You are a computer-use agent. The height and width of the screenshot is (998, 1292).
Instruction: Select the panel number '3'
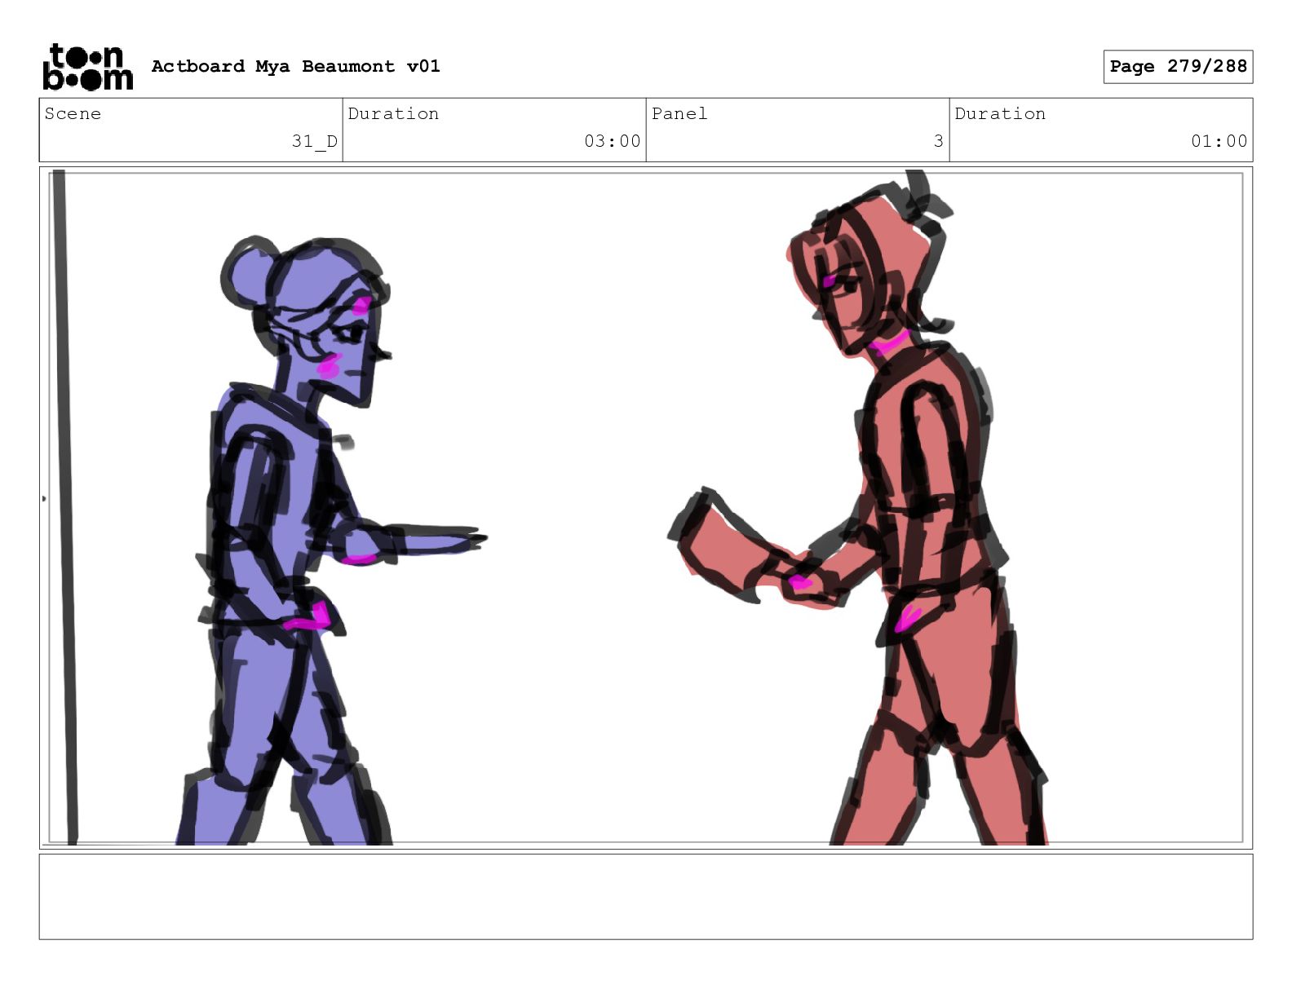click(x=939, y=141)
